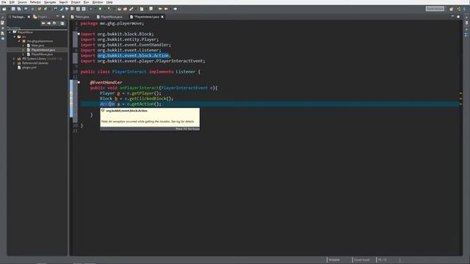The image size is (470, 264).
Task: Click the @EventHandler annotation in code
Action: tap(106, 82)
